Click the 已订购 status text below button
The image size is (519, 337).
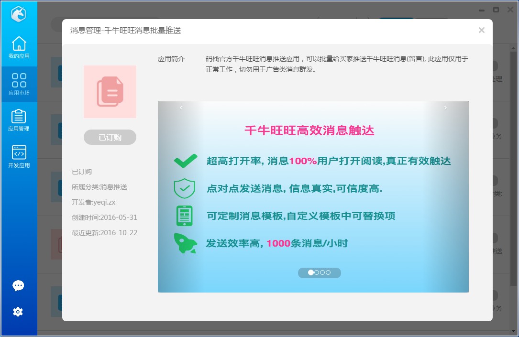coord(82,172)
